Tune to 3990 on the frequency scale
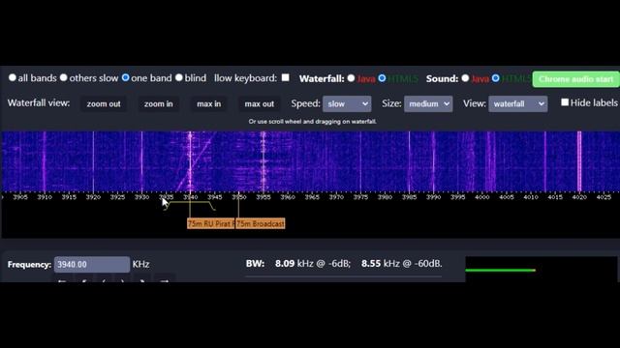 (x=433, y=197)
